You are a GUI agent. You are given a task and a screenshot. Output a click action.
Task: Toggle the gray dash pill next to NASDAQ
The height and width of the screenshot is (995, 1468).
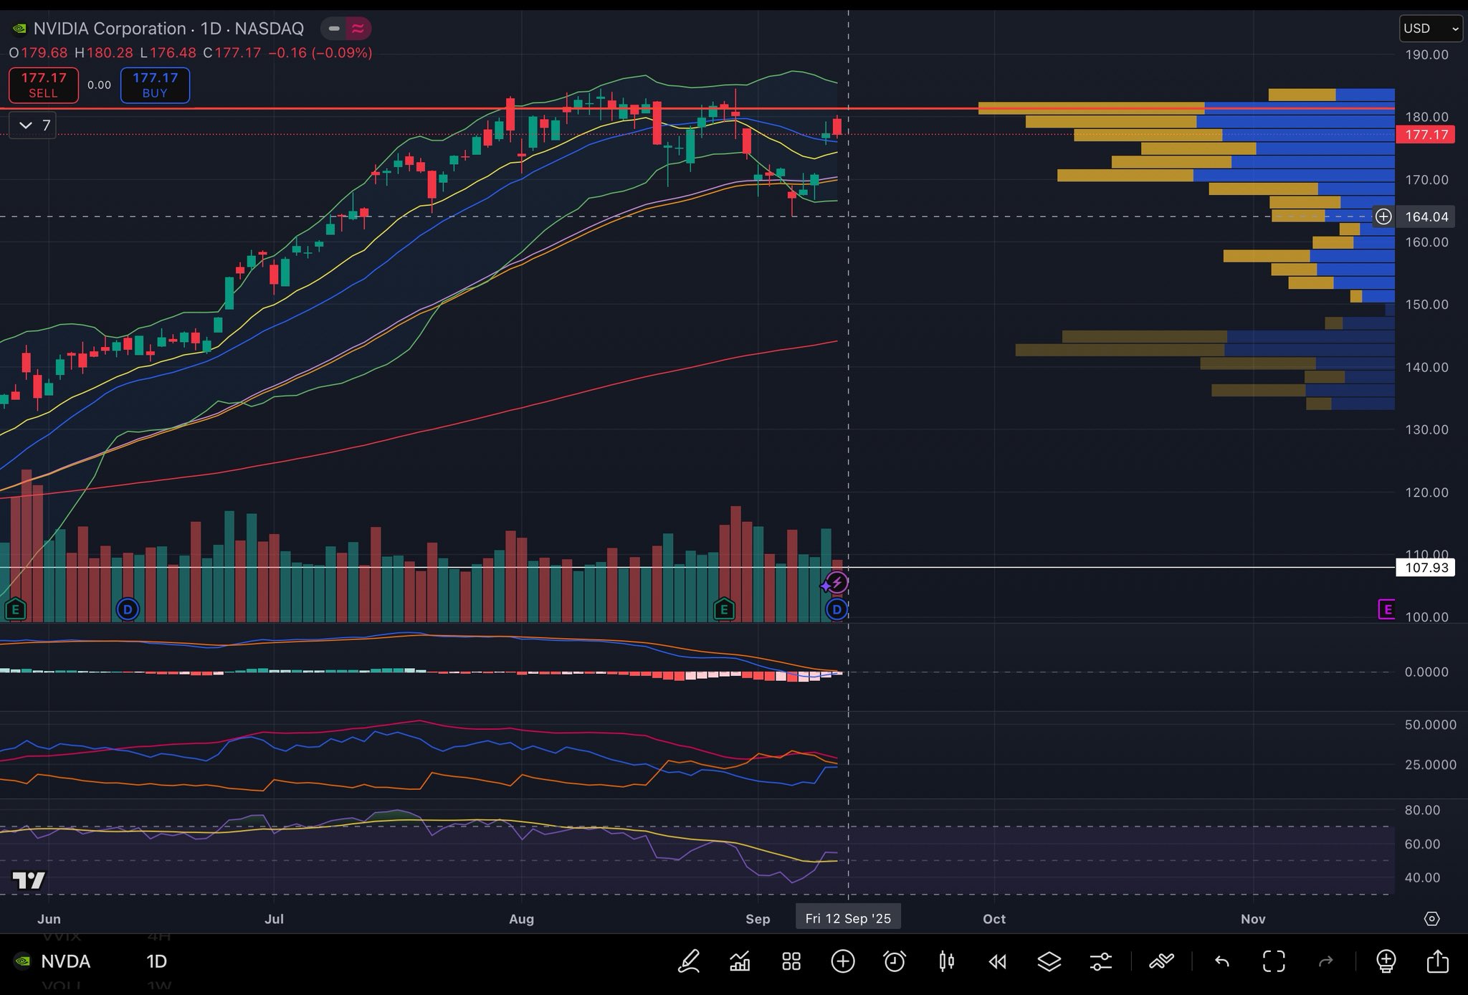(334, 29)
